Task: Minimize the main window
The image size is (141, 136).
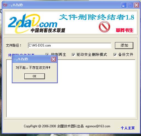Action: [124, 5]
